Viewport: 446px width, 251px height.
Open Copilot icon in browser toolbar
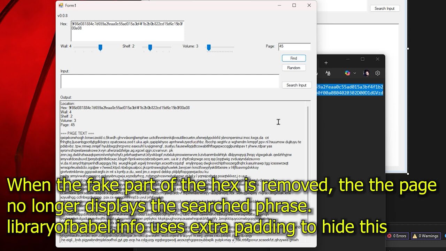[347, 73]
